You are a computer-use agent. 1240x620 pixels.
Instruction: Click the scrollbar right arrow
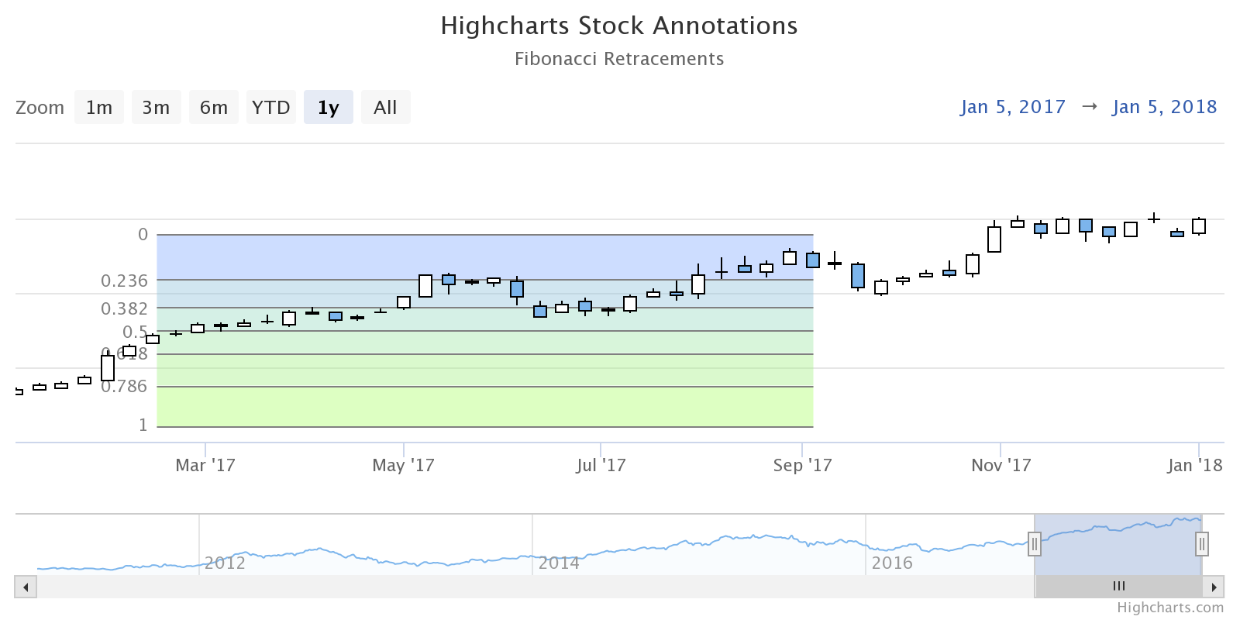point(1214,587)
